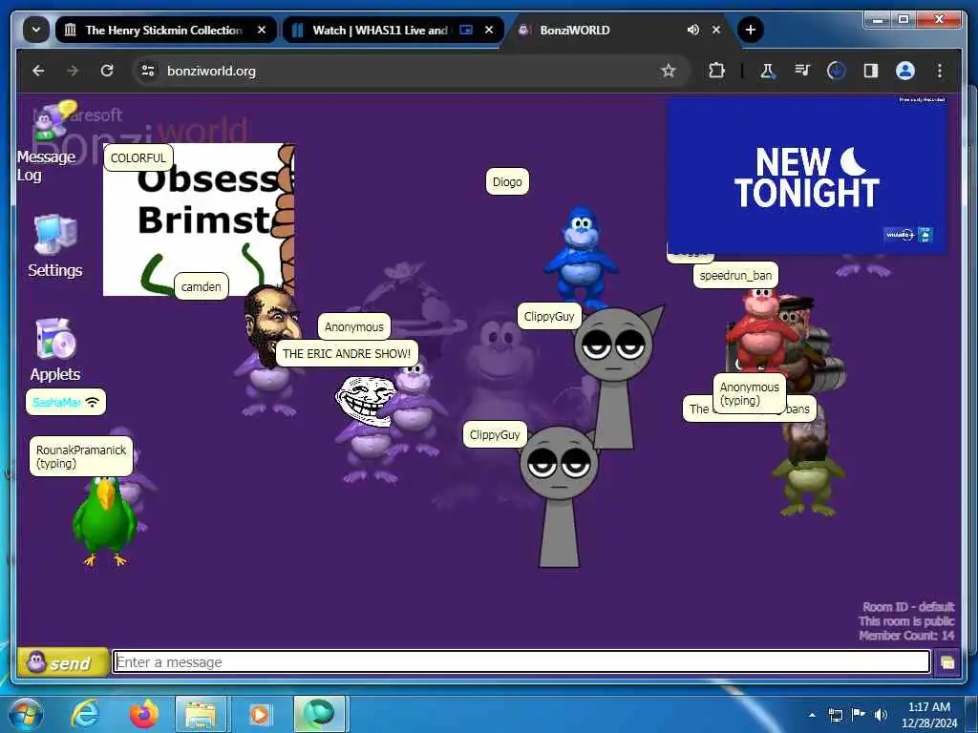
Task: Open the downloads indicator icon
Action: 837,71
